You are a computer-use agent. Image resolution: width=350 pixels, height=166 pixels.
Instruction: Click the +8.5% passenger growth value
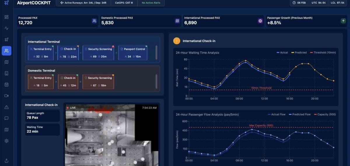274,23
